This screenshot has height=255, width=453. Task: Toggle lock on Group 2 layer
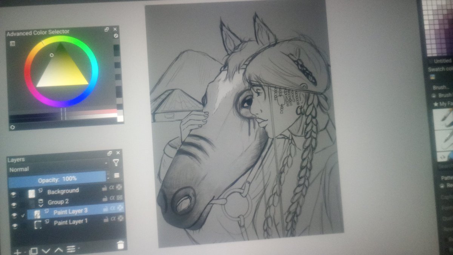point(105,198)
